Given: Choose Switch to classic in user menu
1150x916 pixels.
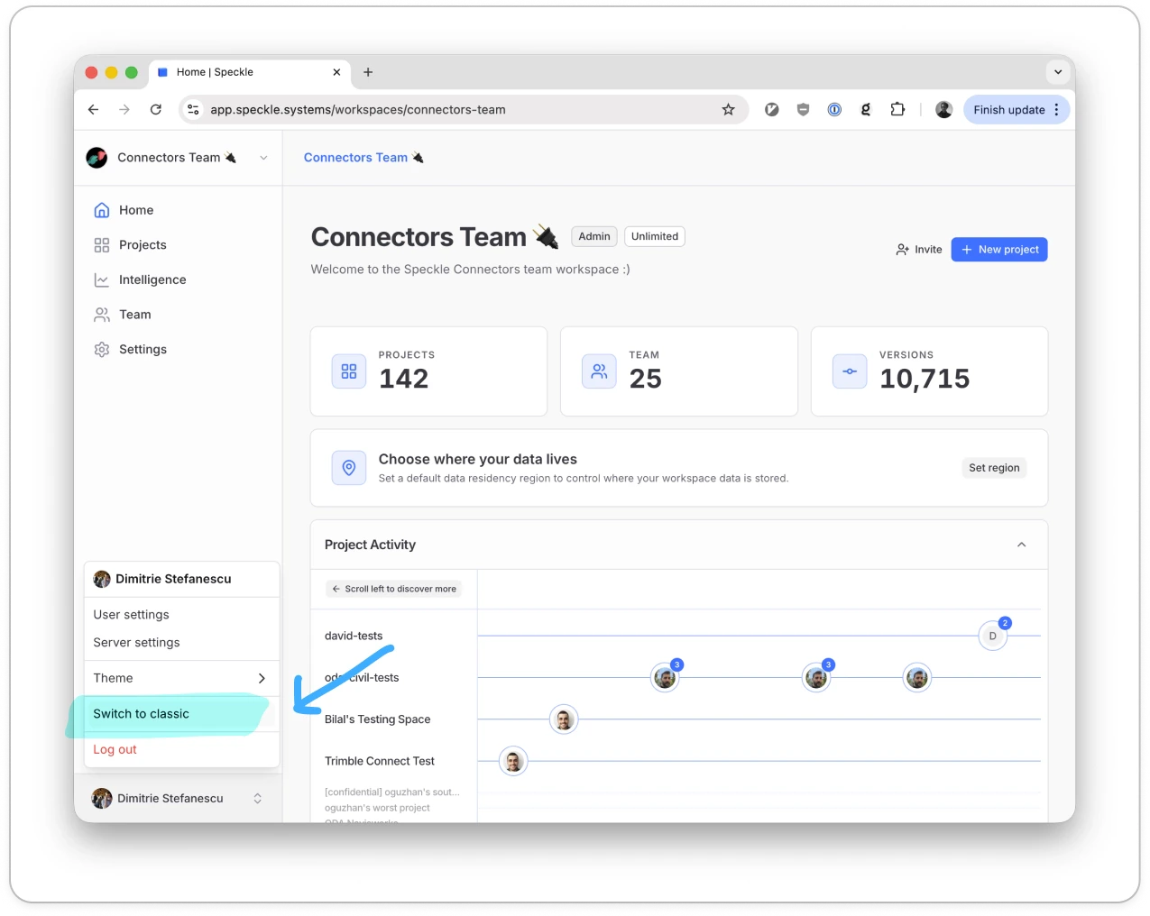Looking at the screenshot, I should pyautogui.click(x=181, y=714).
